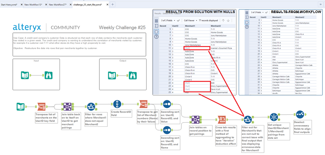Click the Input Data tool inside the Output container
The height and width of the screenshot is (155, 325).
pyautogui.click(x=112, y=75)
